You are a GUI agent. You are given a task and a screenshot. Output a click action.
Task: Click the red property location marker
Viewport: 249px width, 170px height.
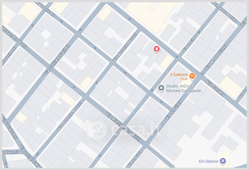[x=157, y=49]
